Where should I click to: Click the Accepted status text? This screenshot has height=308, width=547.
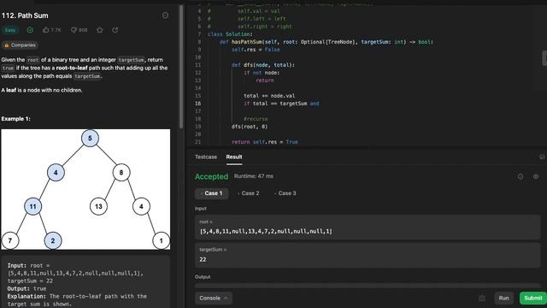(x=211, y=177)
